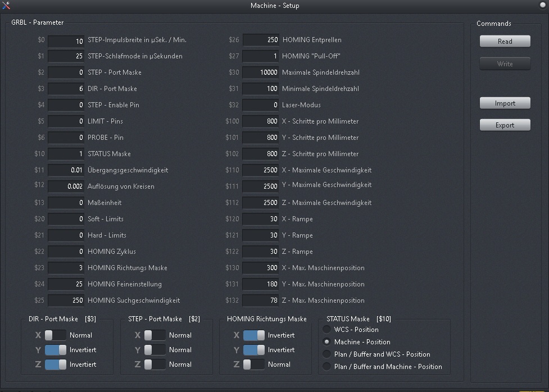Screen dimensions: 549x392
Task: Click the STEP-Impulsbreite $0 value field
Action: [x=66, y=41]
